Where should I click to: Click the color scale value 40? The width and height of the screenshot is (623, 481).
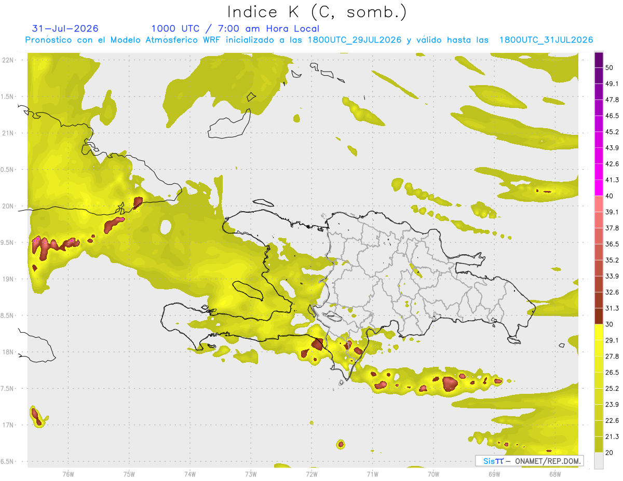(x=610, y=196)
